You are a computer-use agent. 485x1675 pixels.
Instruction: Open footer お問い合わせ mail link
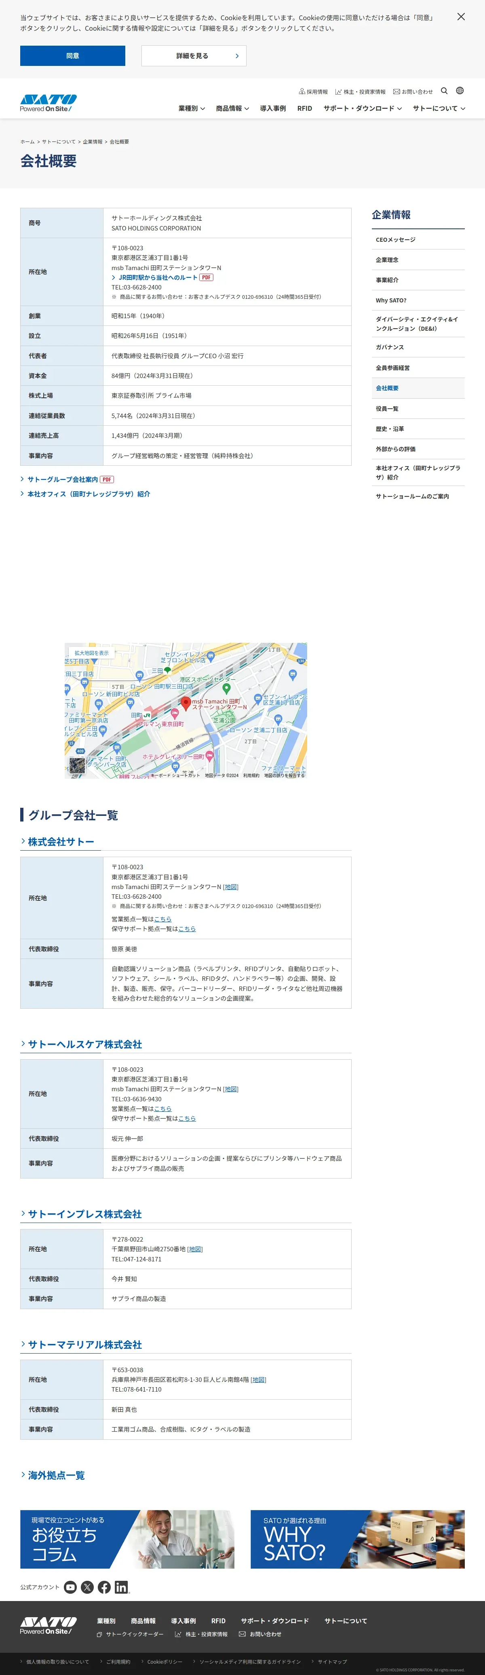coord(260,1634)
